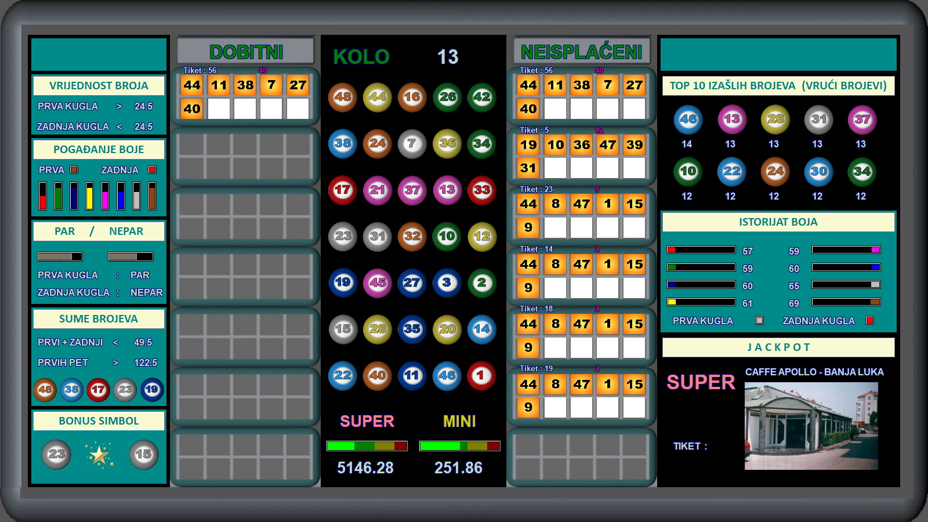Click the brown history bar showing 69

coord(846,302)
